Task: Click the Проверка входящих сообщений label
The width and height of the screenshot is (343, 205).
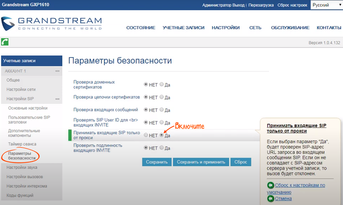Action: pyautogui.click(x=106, y=110)
